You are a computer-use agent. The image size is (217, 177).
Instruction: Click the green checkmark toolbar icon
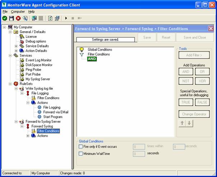[x=5, y=18]
